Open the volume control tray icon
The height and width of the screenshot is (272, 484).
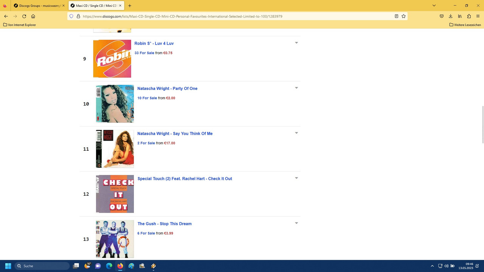click(x=446, y=266)
